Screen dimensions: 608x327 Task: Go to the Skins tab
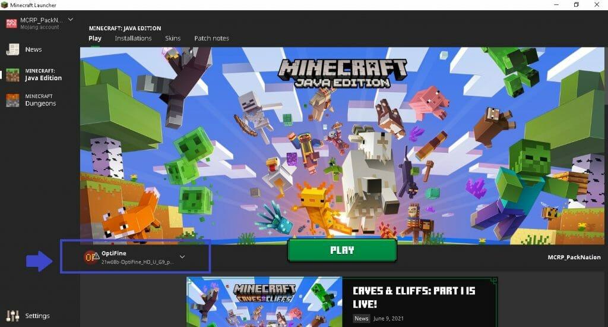click(x=173, y=38)
